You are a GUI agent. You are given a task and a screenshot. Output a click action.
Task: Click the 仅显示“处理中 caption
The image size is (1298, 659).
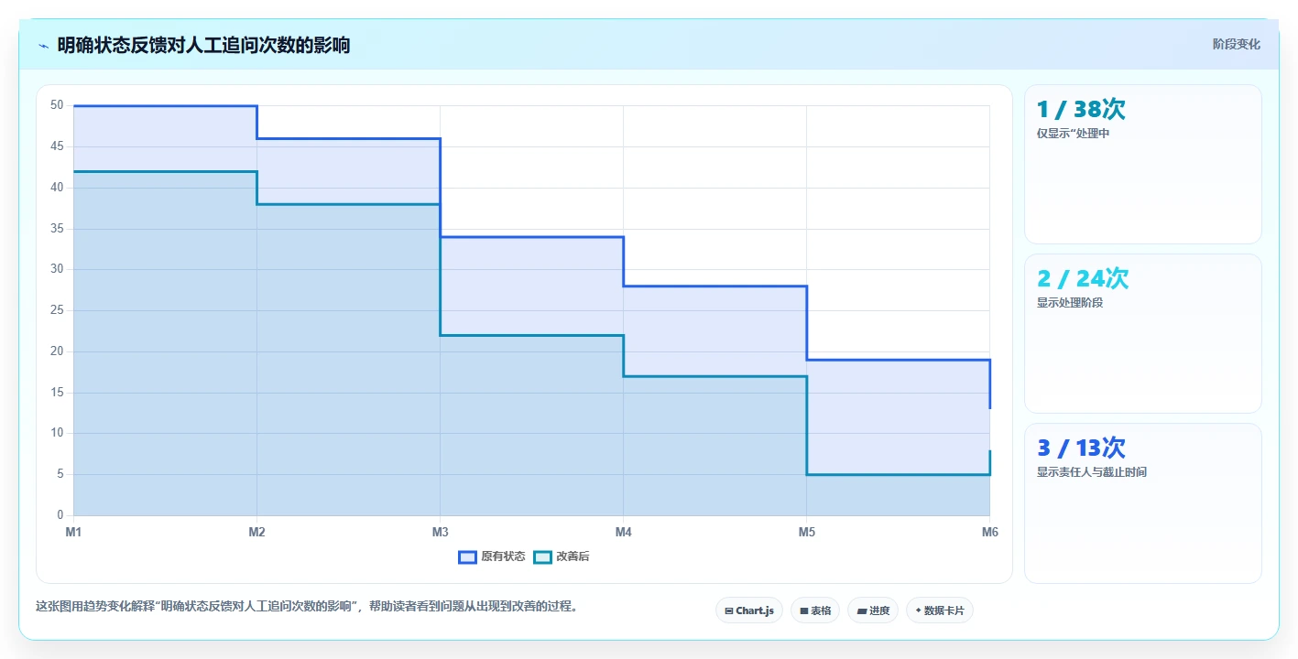1073,134
